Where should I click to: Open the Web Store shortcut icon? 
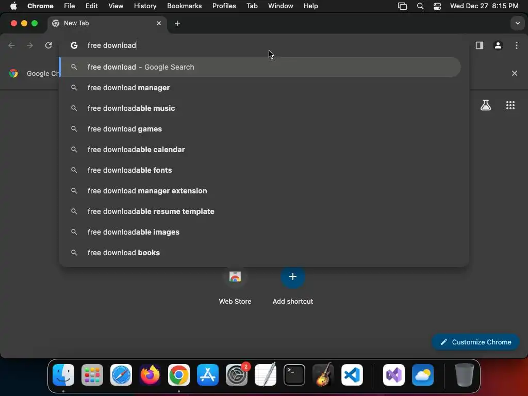coord(235,276)
